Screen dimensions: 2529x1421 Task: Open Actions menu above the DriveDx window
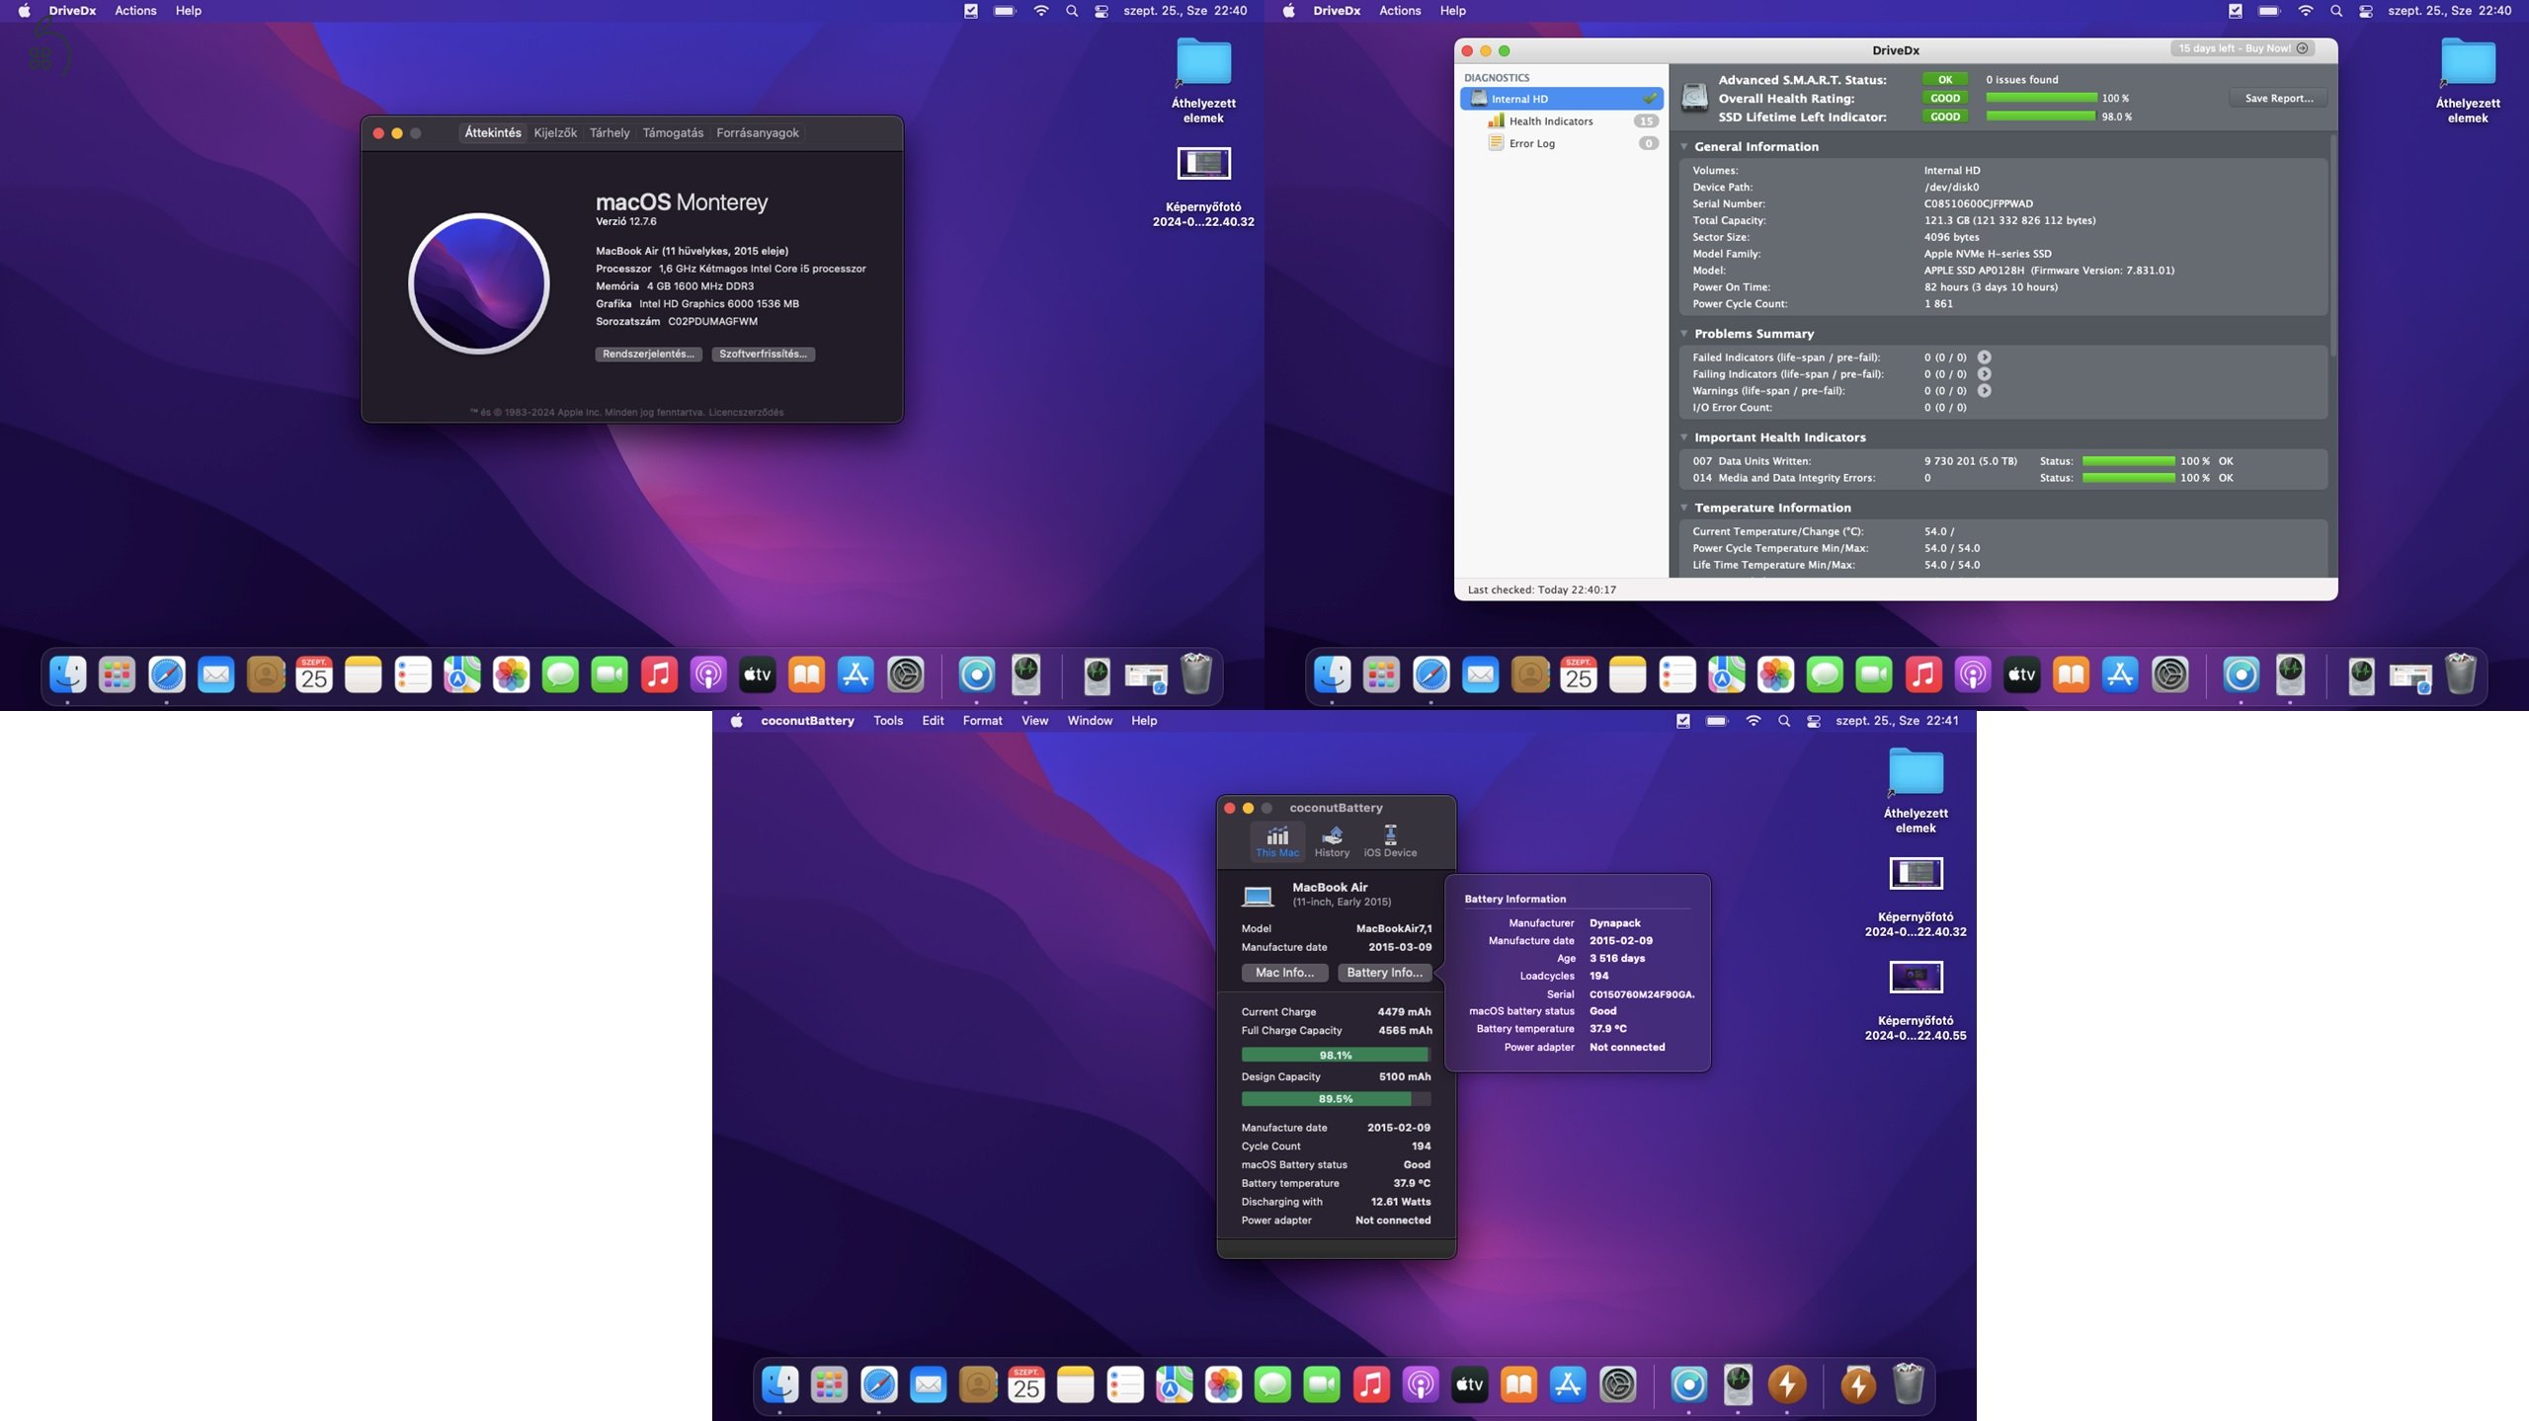click(1400, 11)
